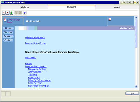Open the Forms link

tap(29, 64)
